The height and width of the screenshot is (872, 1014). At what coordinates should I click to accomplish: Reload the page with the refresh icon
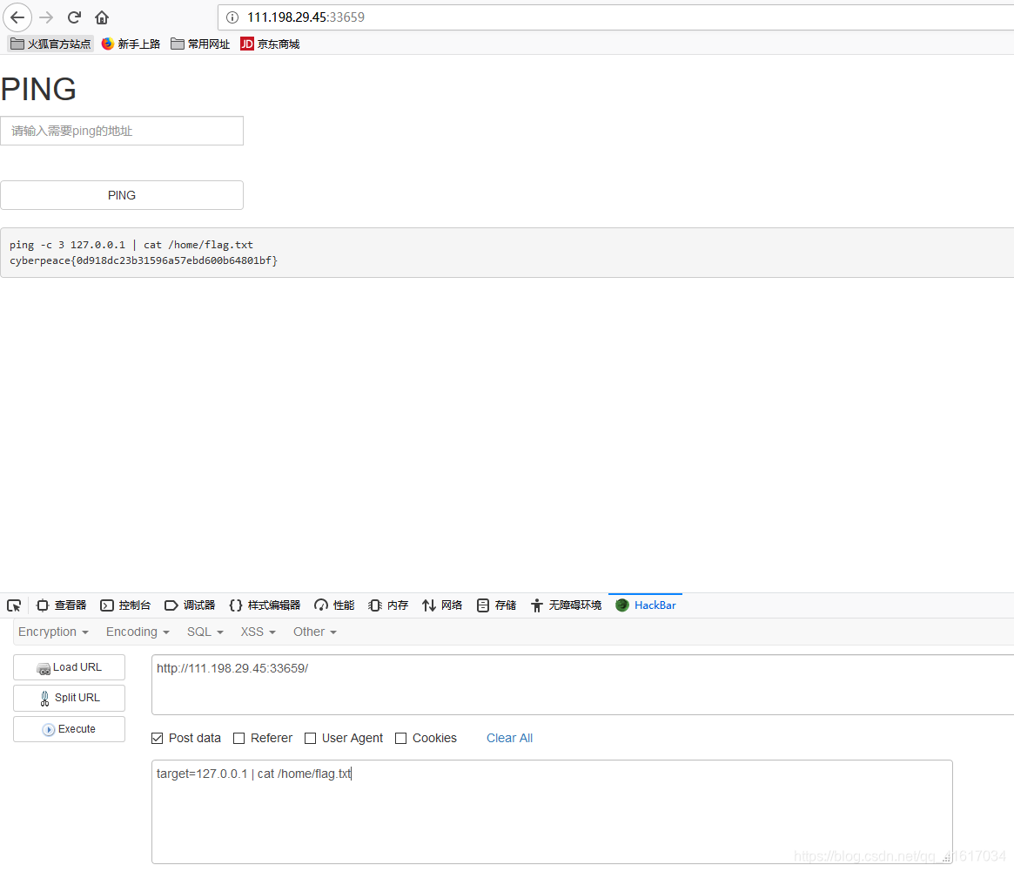coord(74,17)
